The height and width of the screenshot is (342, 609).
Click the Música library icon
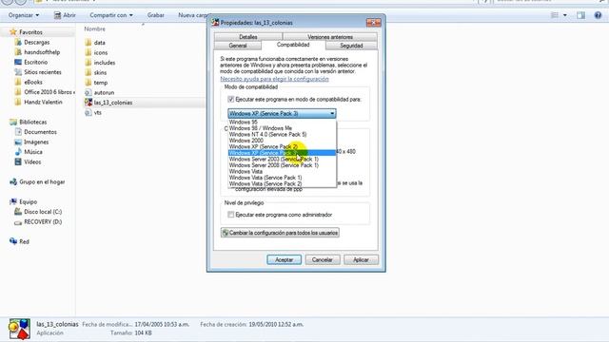coord(18,152)
